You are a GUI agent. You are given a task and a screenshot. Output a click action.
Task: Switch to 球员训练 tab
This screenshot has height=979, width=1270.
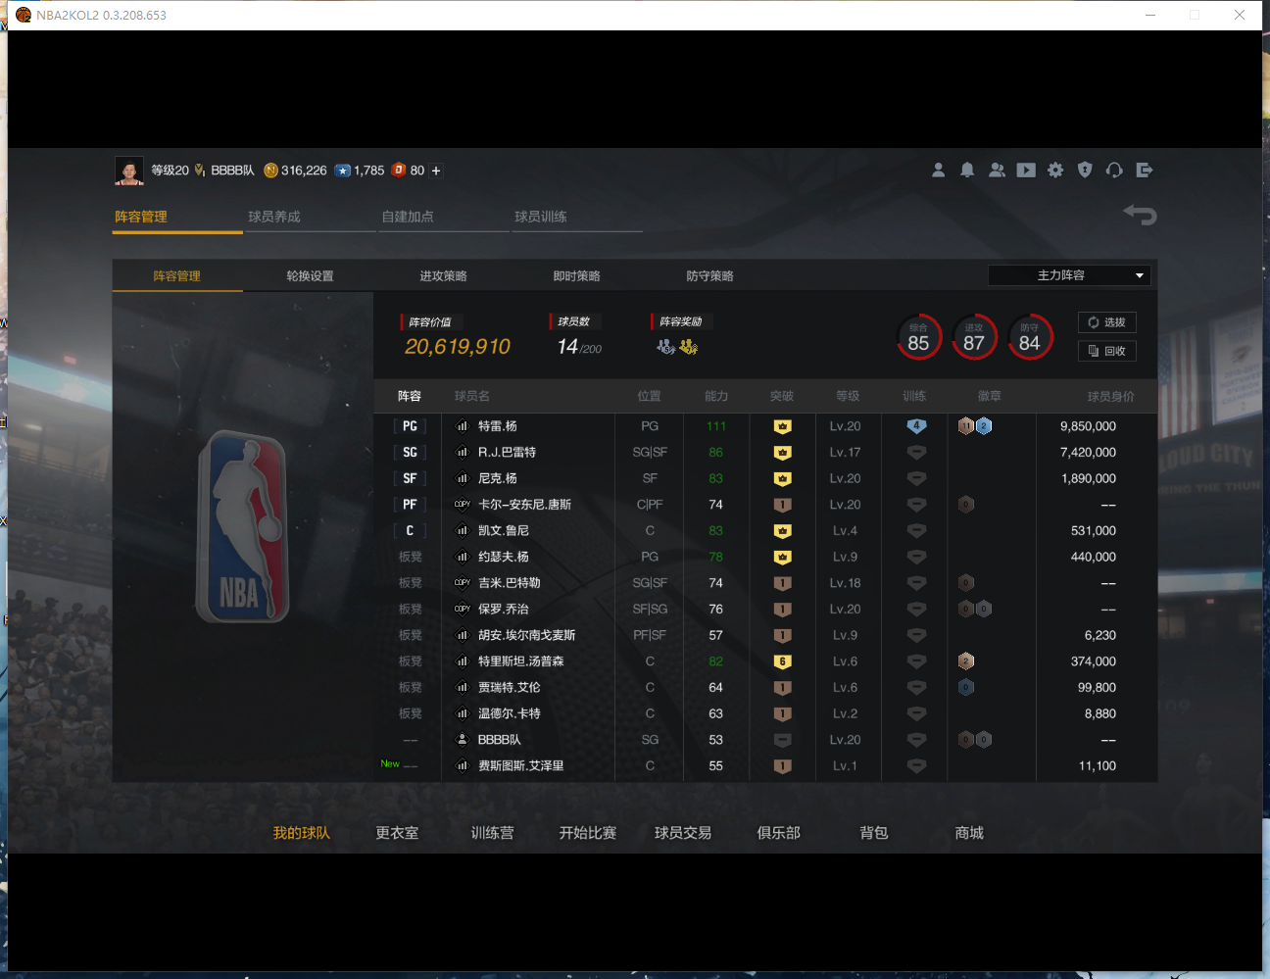pos(577,217)
